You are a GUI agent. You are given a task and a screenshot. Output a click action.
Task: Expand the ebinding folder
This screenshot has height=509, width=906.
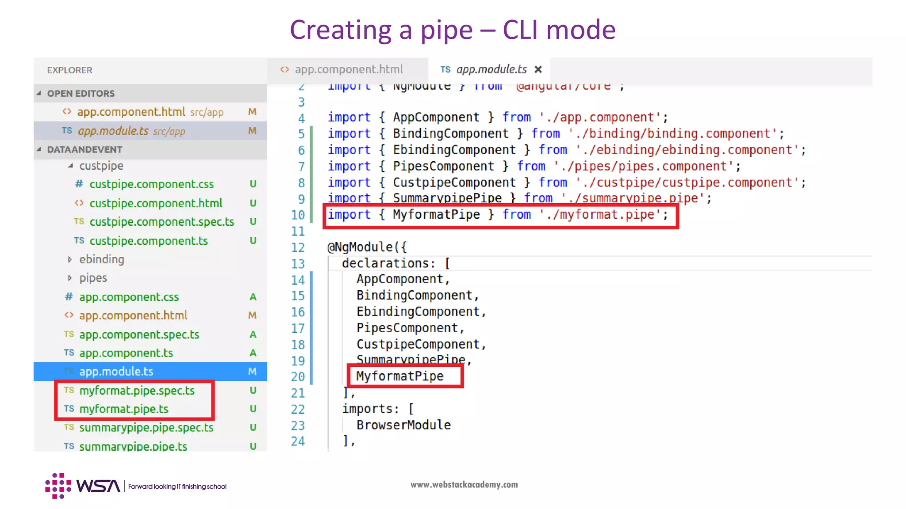(x=70, y=259)
